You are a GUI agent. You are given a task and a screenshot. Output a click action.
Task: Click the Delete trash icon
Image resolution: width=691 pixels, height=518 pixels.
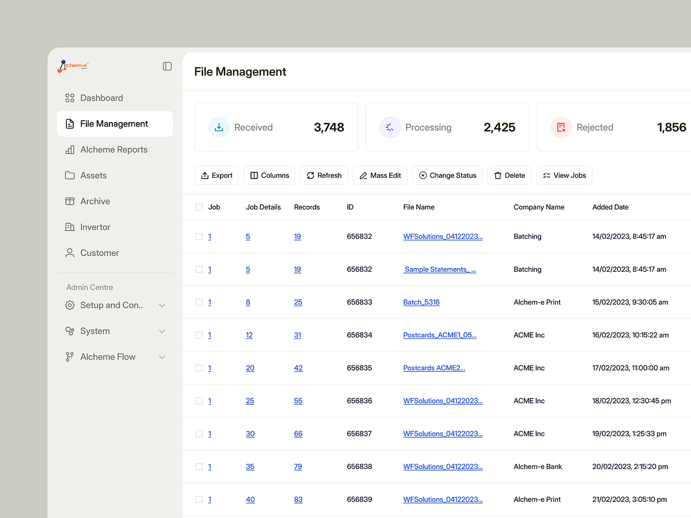(498, 176)
